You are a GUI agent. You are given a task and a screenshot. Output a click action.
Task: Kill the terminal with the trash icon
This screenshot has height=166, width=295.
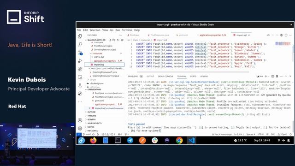pos(277,76)
